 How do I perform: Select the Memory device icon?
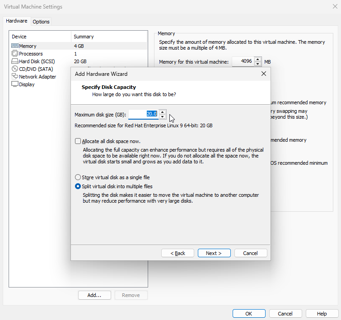point(14,46)
